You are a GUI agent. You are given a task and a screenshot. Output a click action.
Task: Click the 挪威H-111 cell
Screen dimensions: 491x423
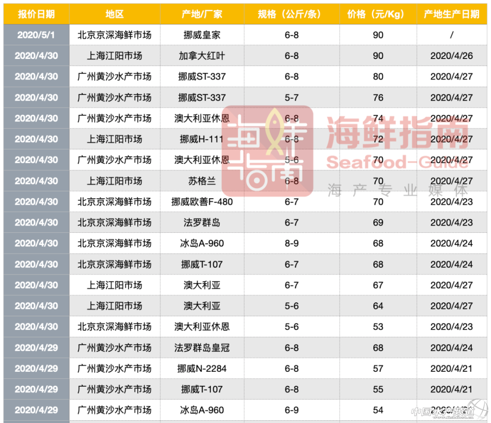click(202, 139)
